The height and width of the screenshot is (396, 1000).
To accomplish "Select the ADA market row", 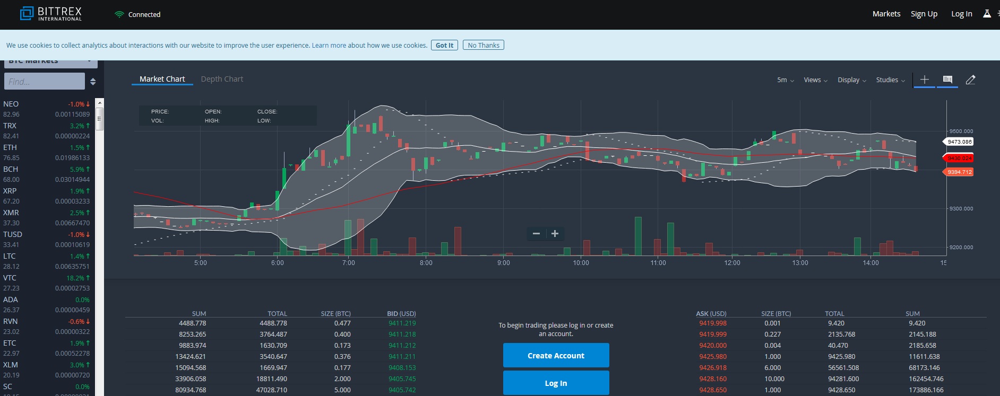I will [47, 304].
